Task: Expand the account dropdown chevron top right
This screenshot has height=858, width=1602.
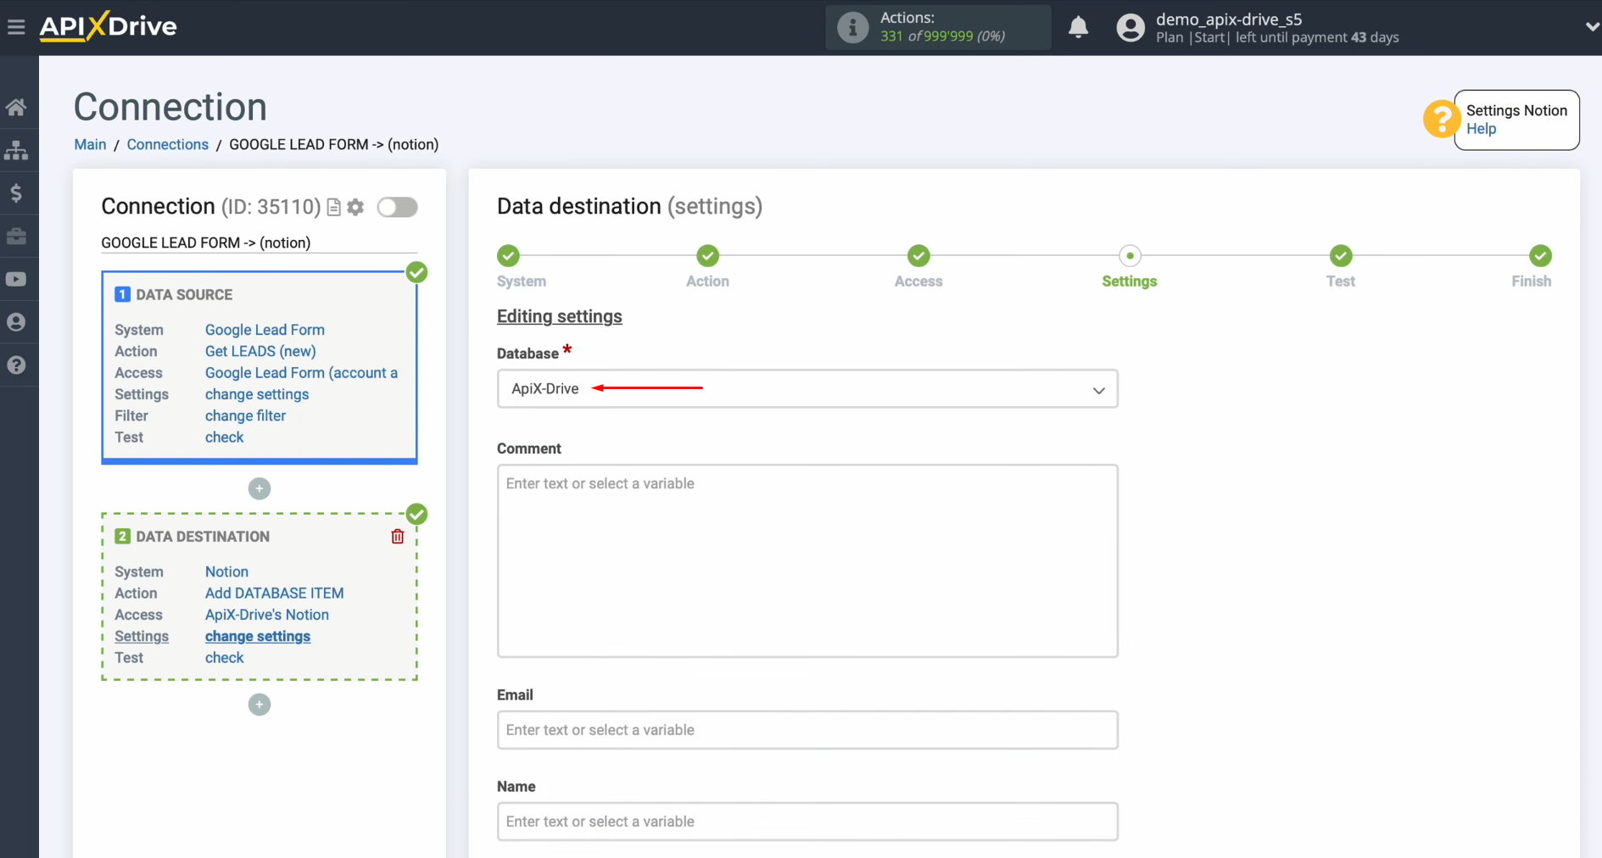Action: (x=1591, y=26)
